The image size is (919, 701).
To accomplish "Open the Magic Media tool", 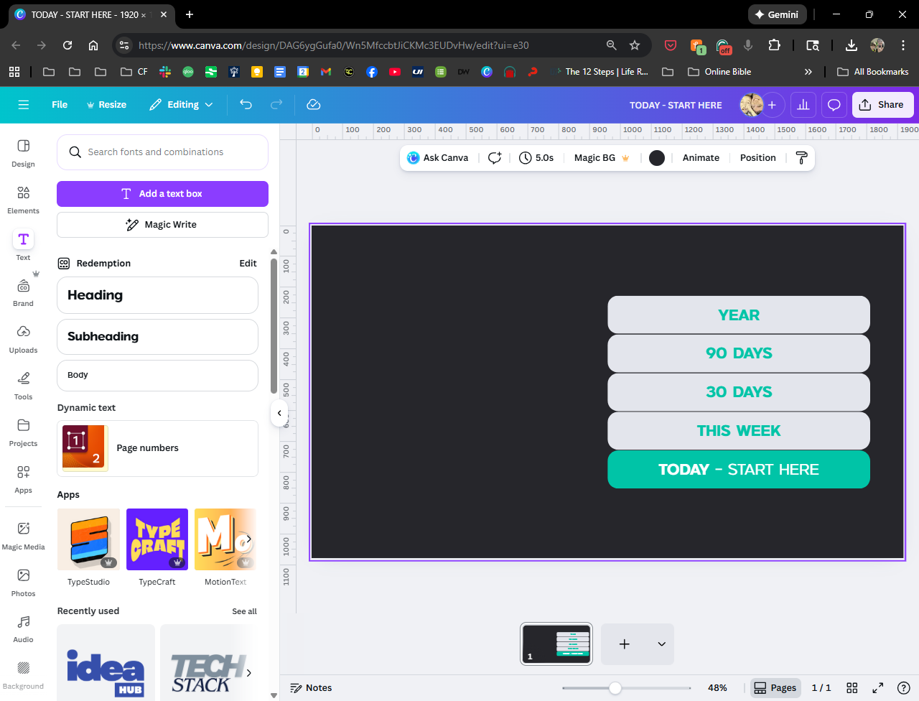I will click(23, 536).
